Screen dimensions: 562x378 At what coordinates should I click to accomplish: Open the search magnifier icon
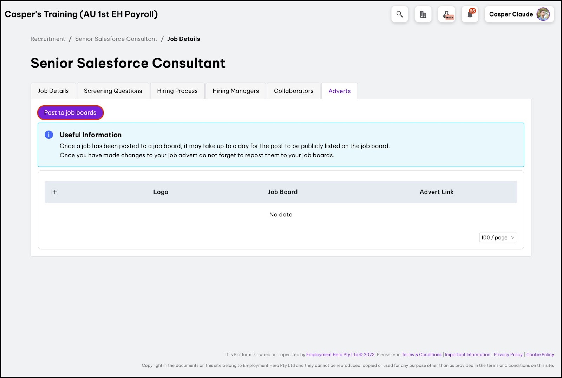[399, 14]
